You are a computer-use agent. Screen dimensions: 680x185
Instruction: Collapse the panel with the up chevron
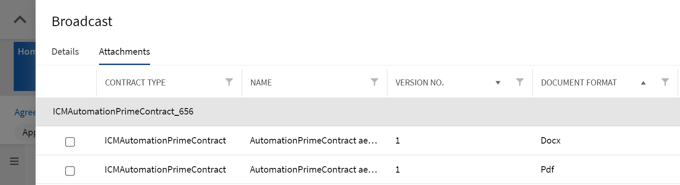pyautogui.click(x=20, y=20)
